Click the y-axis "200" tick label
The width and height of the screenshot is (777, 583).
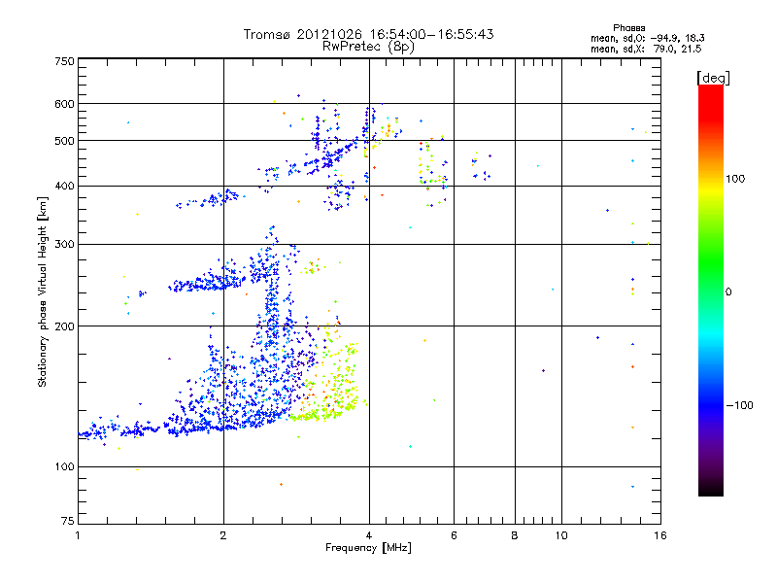64,326
